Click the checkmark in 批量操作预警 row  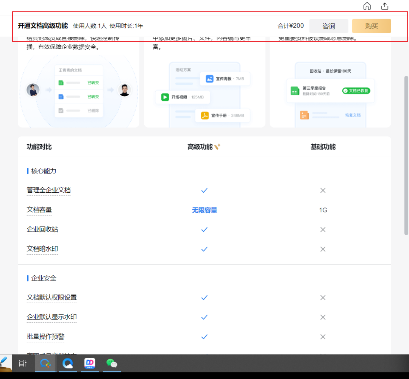[x=204, y=337]
